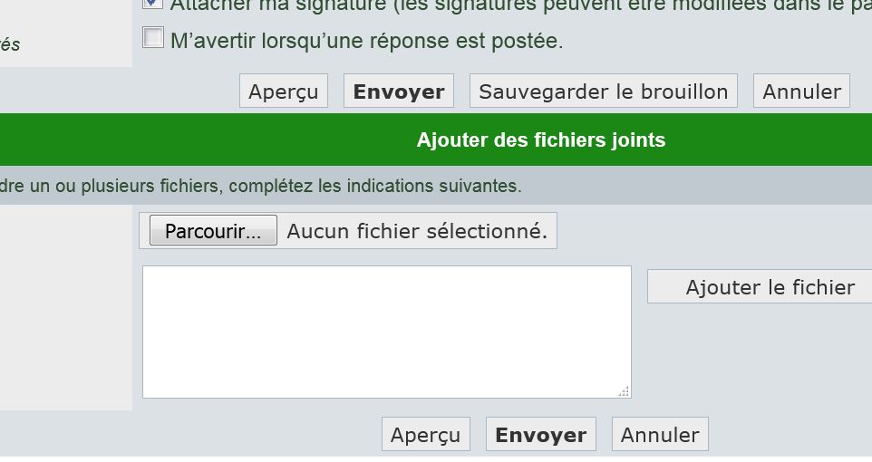Click 'Sauvegarder le brouillon' button

[603, 91]
